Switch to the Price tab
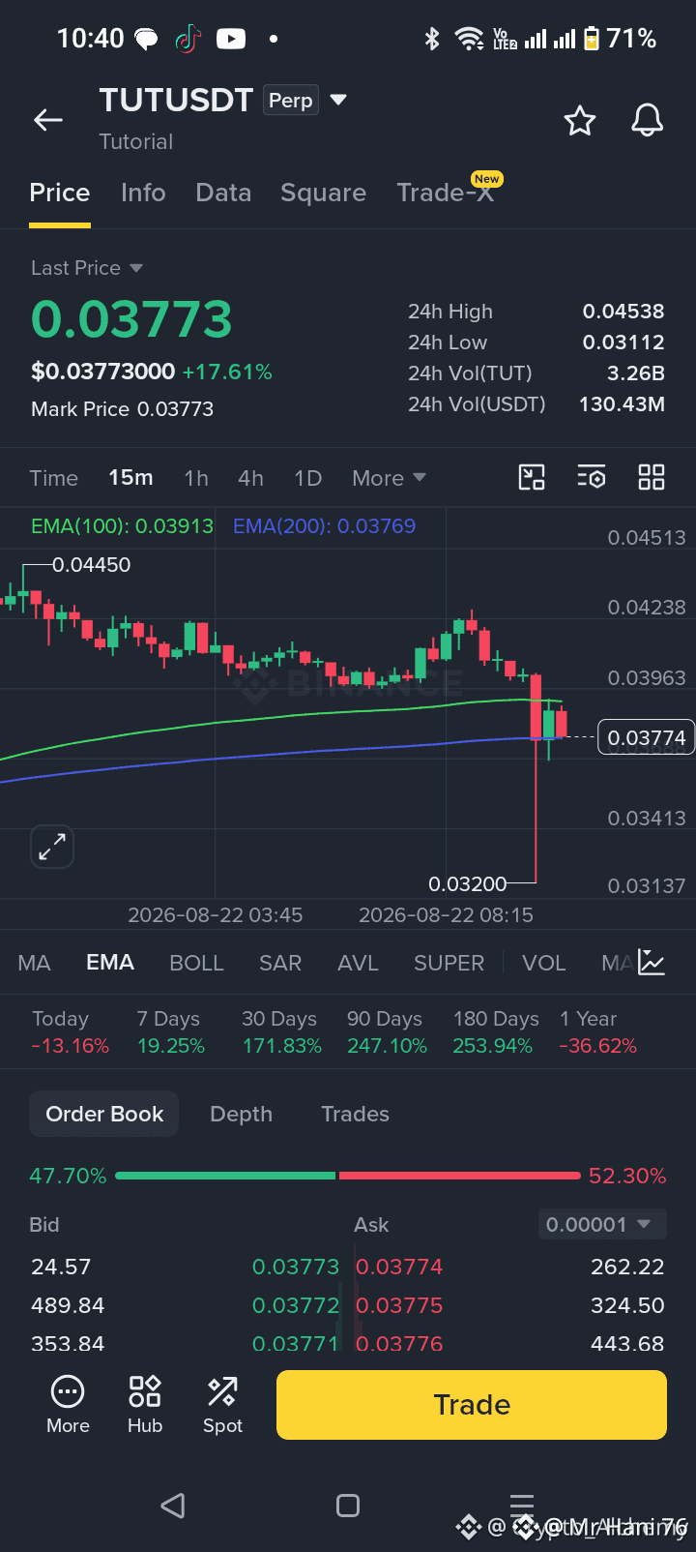This screenshot has width=696, height=1552. 60,193
